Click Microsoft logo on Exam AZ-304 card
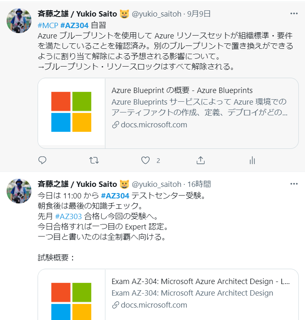The height and width of the screenshot is (320, 305). coord(71,298)
